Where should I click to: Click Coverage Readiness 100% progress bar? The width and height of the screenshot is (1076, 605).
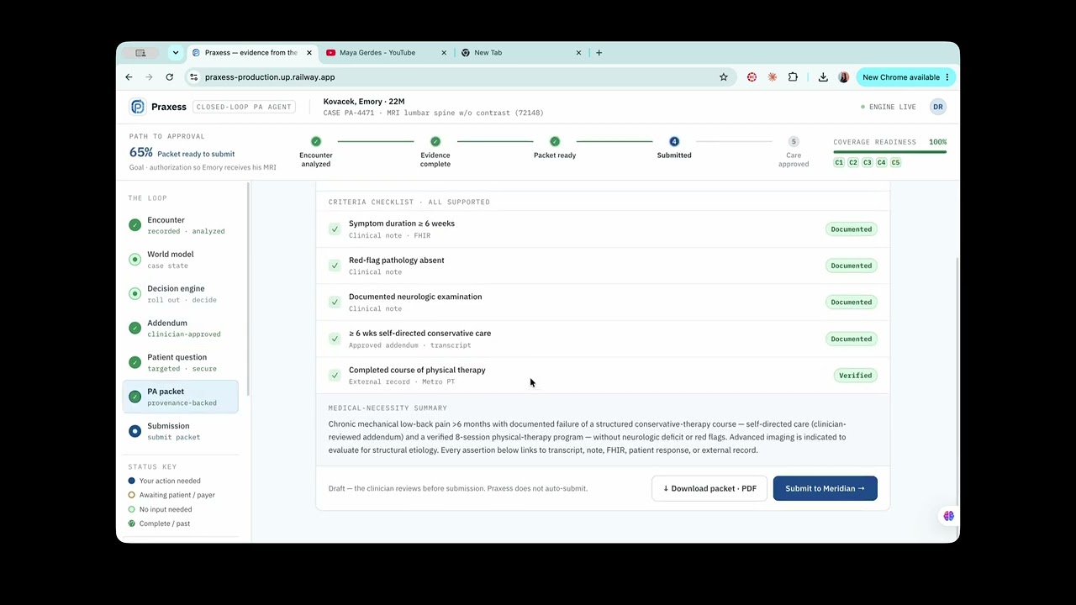click(x=889, y=152)
